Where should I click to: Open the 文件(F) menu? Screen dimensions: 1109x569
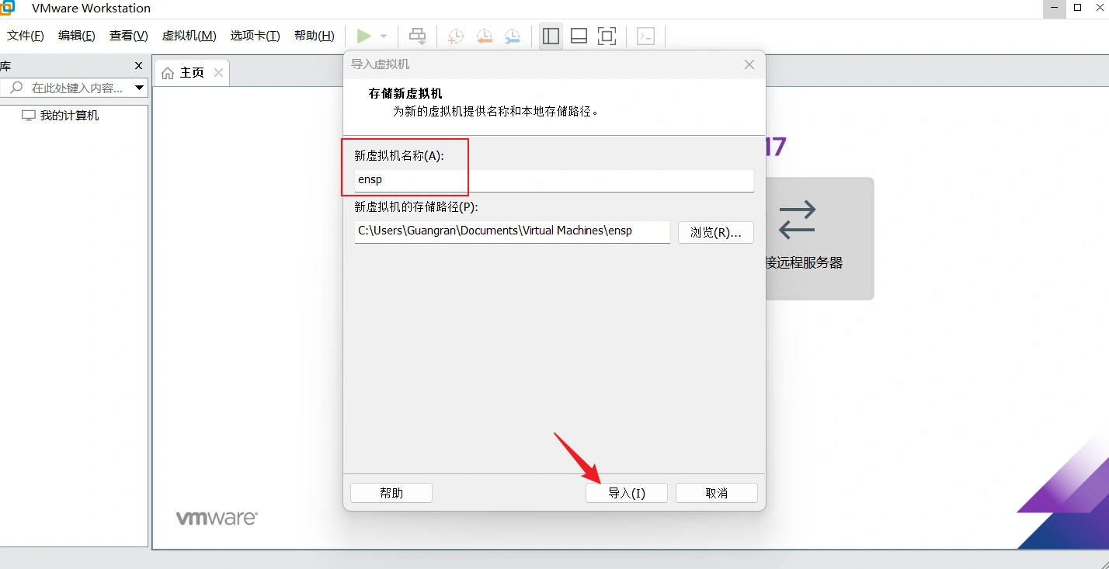tap(26, 36)
